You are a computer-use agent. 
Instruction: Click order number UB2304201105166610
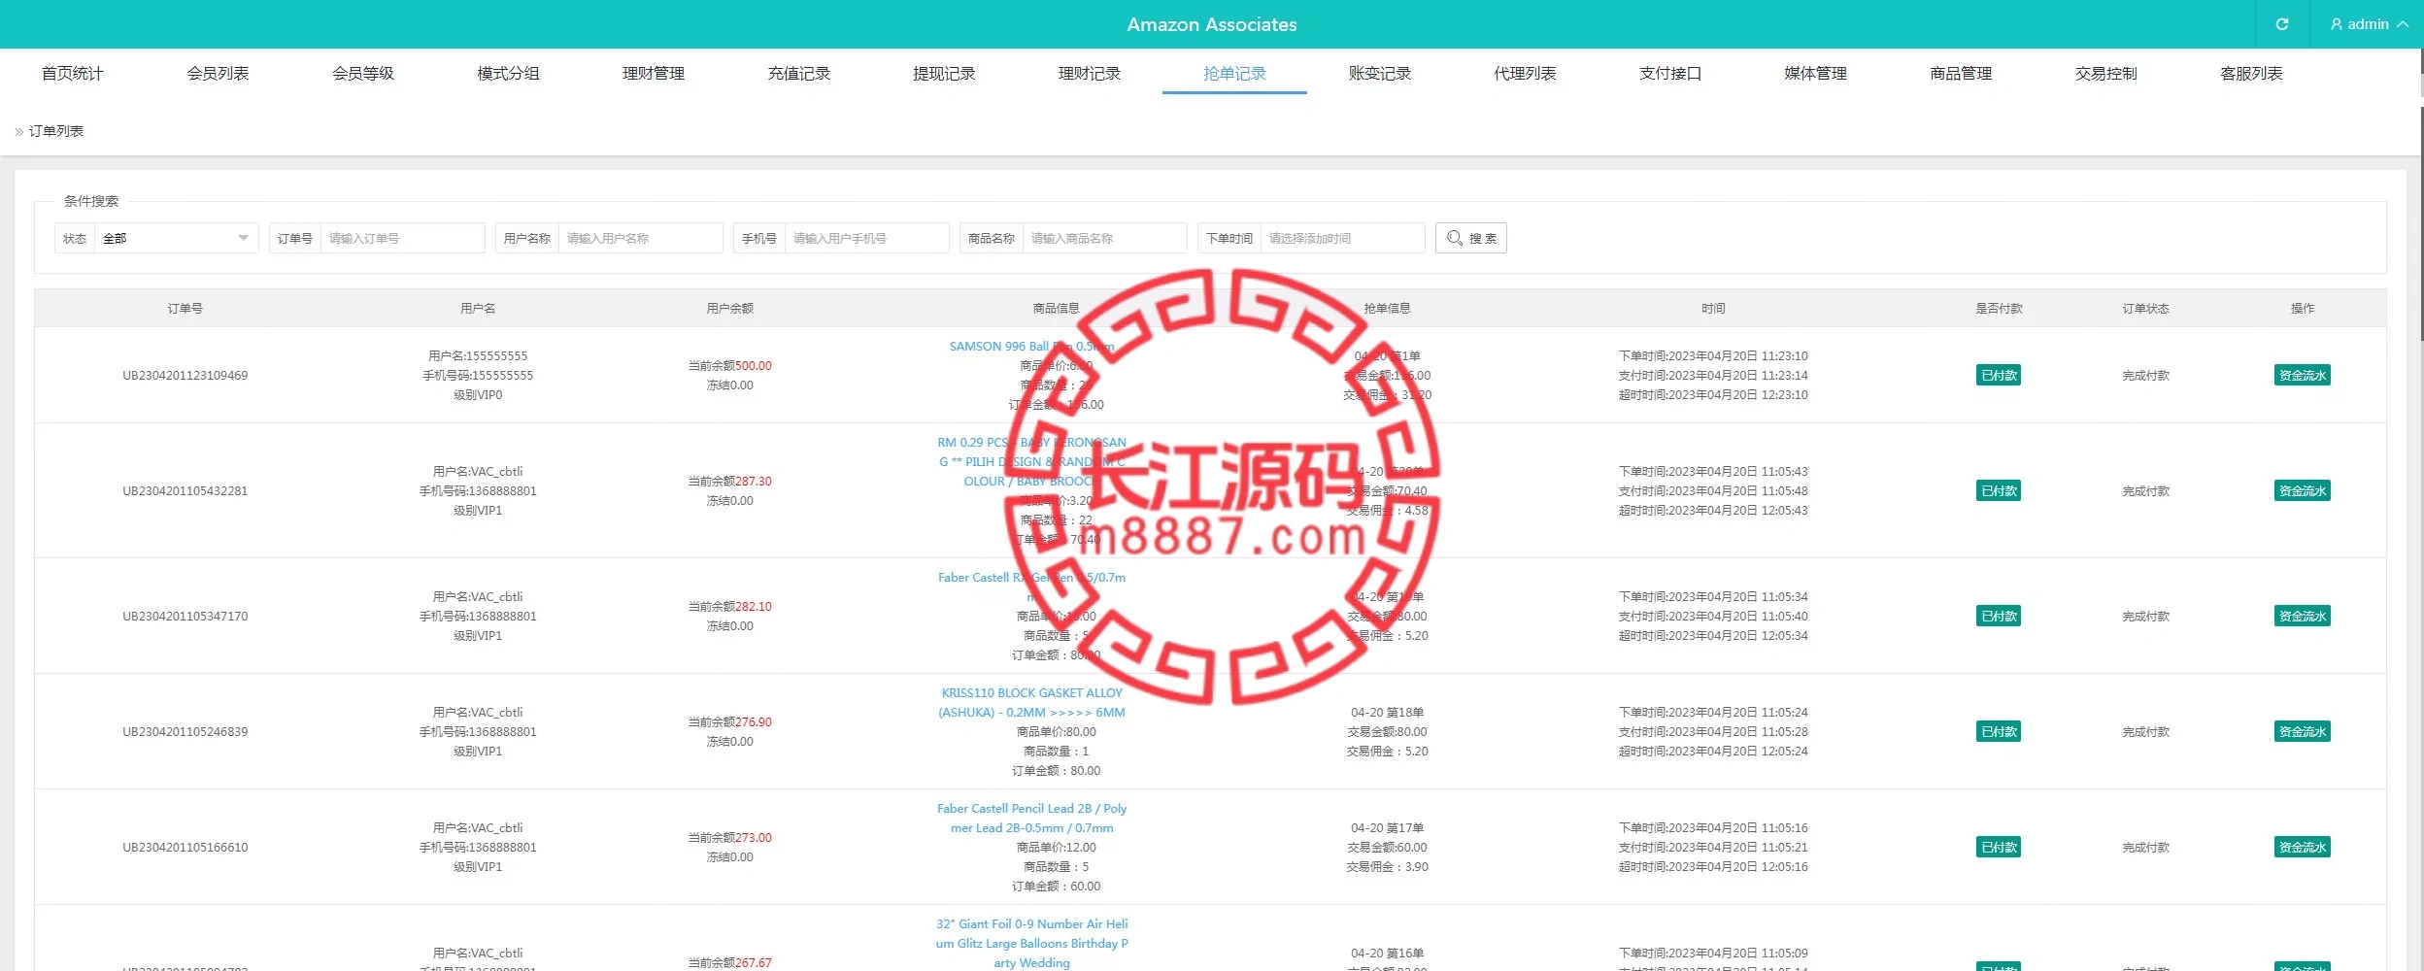pyautogui.click(x=185, y=848)
